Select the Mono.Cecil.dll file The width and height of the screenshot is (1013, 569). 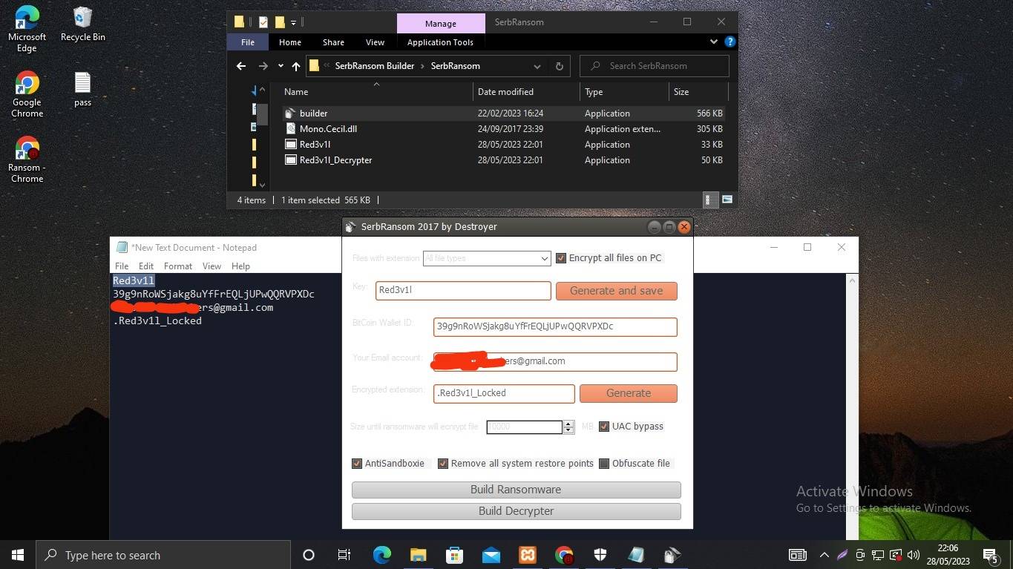click(x=503, y=129)
